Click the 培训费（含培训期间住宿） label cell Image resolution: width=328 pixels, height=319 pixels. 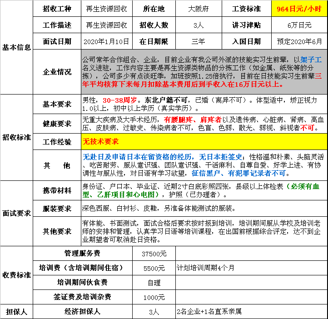[82, 268]
